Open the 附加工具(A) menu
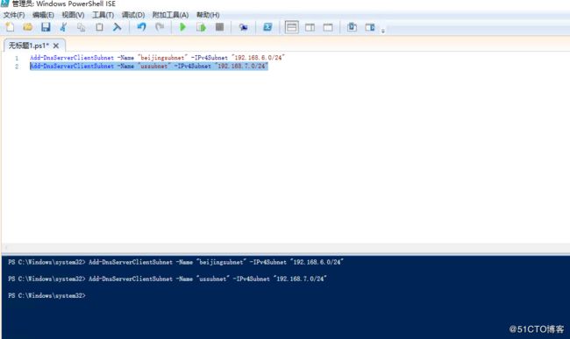Image resolution: width=570 pixels, height=339 pixels. pyautogui.click(x=170, y=15)
